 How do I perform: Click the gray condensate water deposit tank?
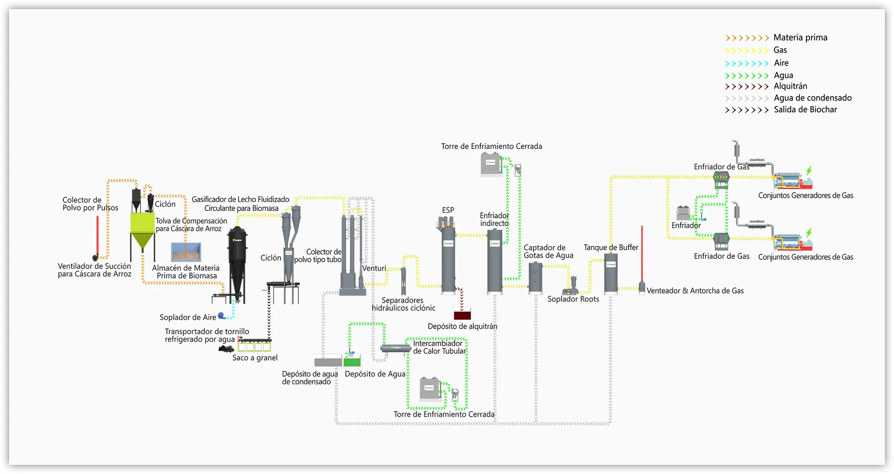point(327,362)
